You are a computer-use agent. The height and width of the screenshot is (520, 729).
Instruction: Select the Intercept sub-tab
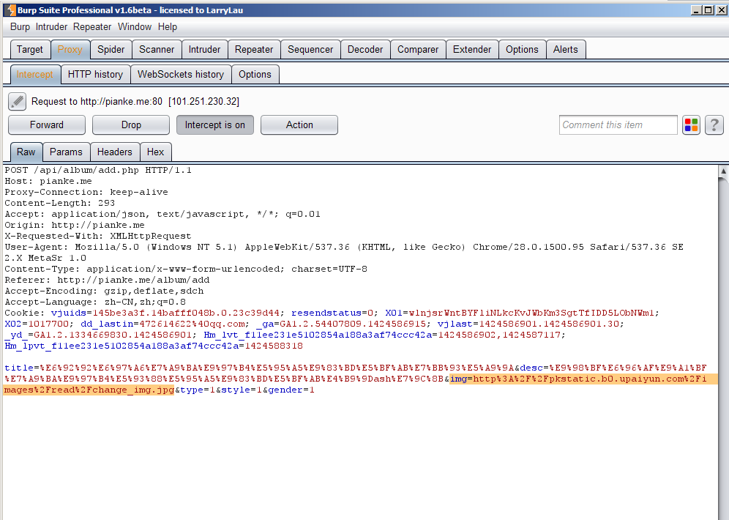(35, 75)
